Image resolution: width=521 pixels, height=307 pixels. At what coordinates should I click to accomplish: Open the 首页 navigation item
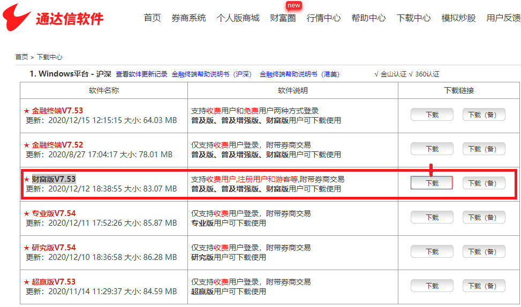[152, 18]
